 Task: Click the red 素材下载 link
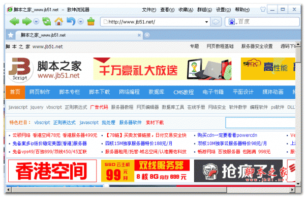click(x=155, y=123)
